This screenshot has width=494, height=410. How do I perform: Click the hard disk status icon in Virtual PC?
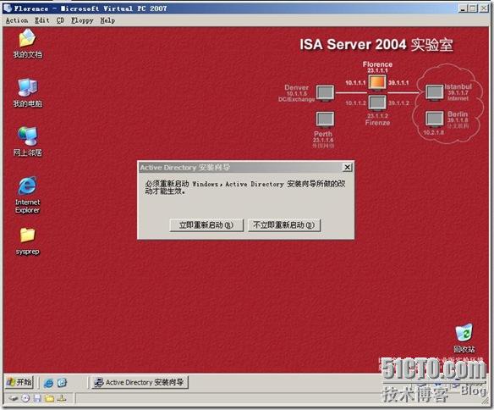coord(13,399)
